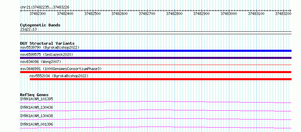Screen dimensions: 301x132
Task: Select the 21q22.13 band label
Action: tap(28, 29)
